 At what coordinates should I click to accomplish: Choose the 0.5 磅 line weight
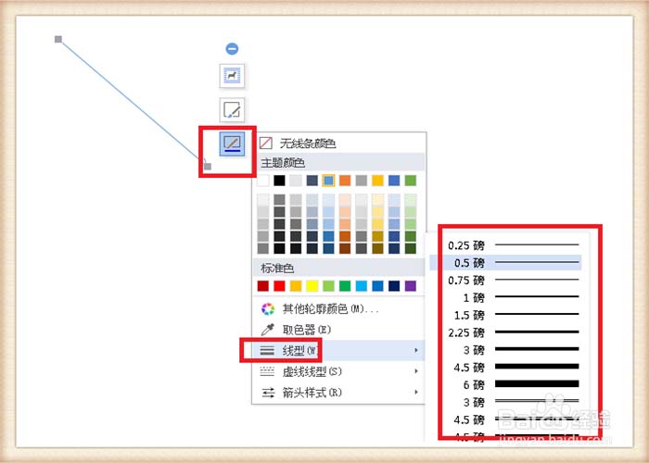pos(513,263)
